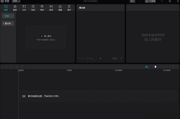Toggle the teal timeline snapping icon
The image size is (180, 119).
(x=147, y=67)
